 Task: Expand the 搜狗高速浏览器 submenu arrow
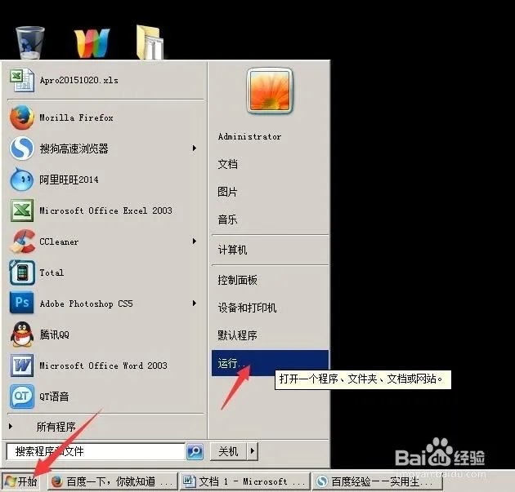coord(195,148)
